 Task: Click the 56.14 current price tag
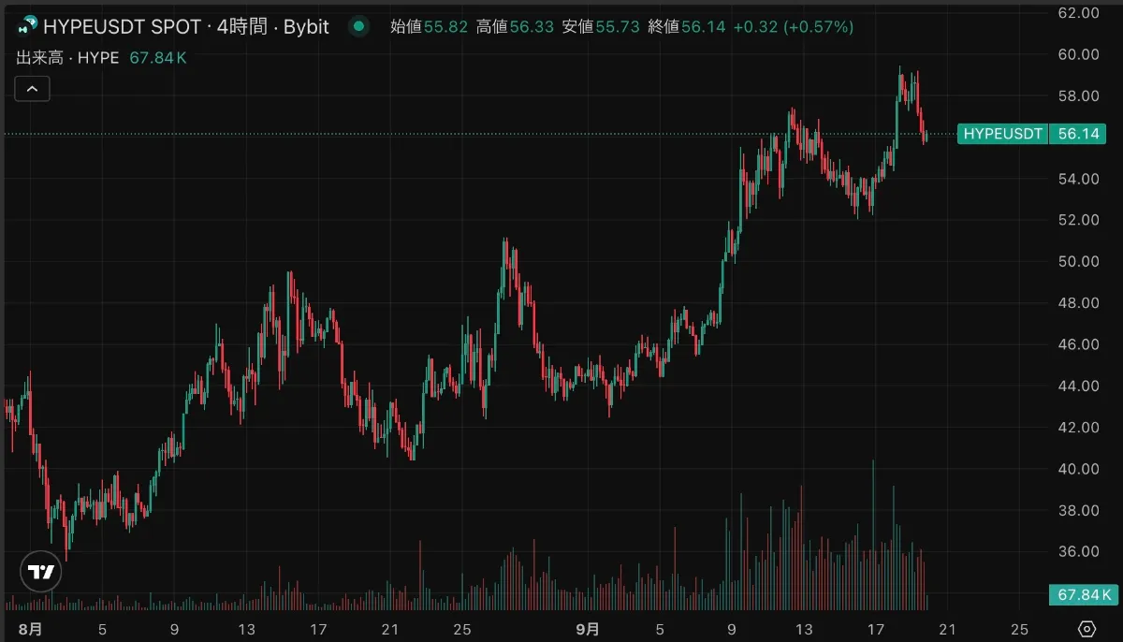coord(1077,134)
